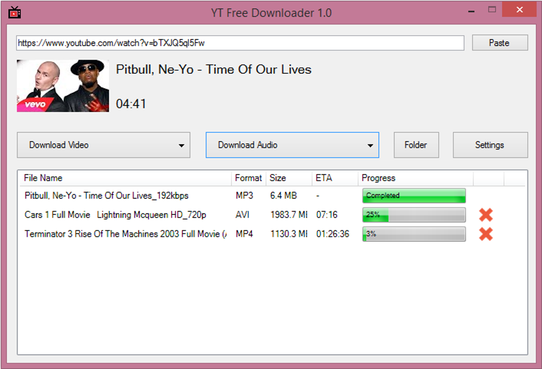
Task: Click the 25% progress bar
Action: (414, 215)
